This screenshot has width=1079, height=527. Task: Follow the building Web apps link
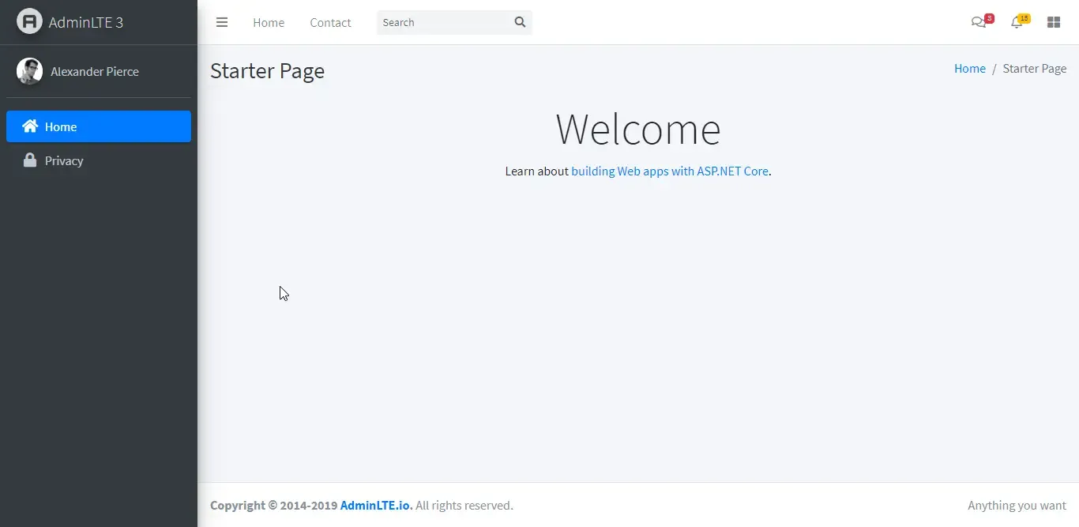668,171
